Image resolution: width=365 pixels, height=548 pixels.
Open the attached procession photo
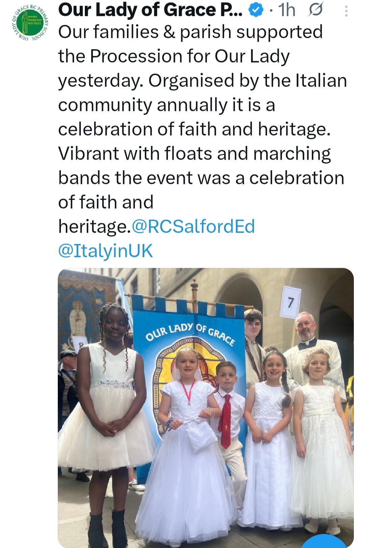[205, 408]
